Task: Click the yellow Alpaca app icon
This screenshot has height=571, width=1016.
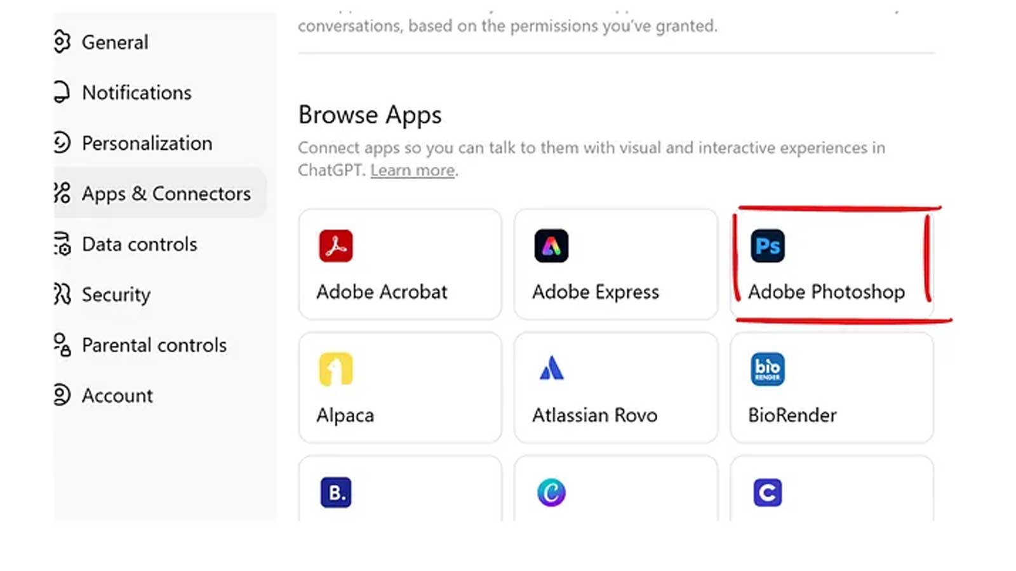Action: (x=336, y=369)
